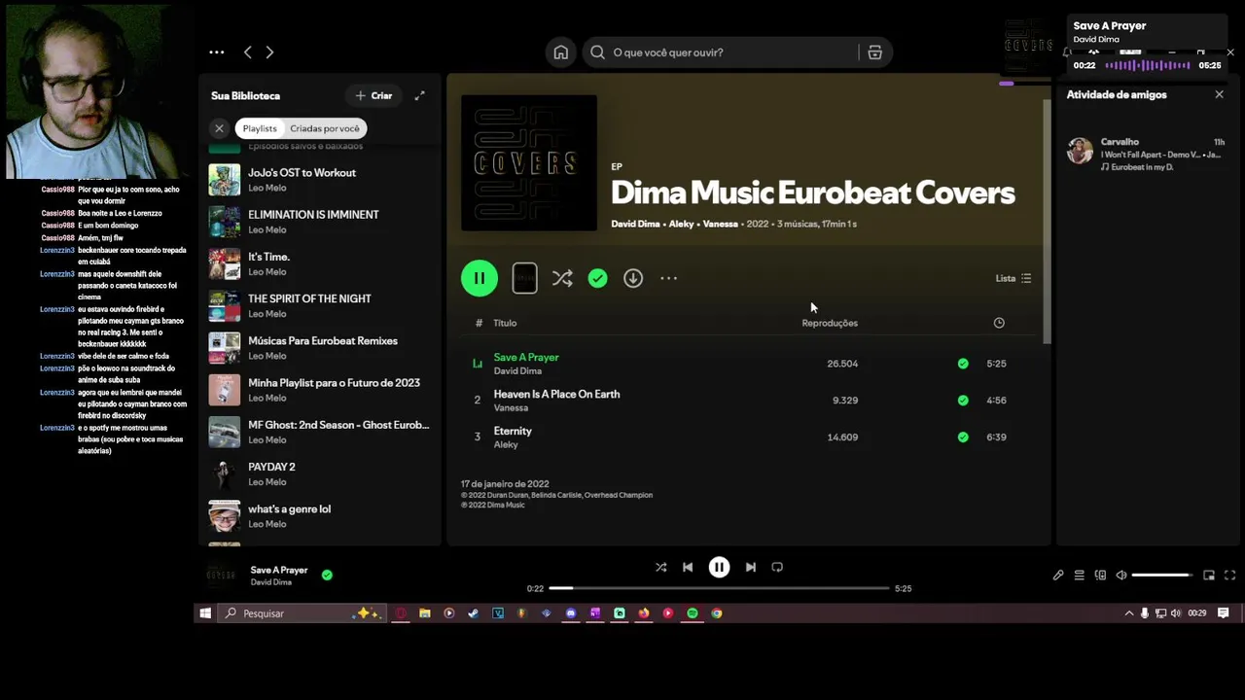
Task: Open the Criar menu in library
Action: coord(374,95)
